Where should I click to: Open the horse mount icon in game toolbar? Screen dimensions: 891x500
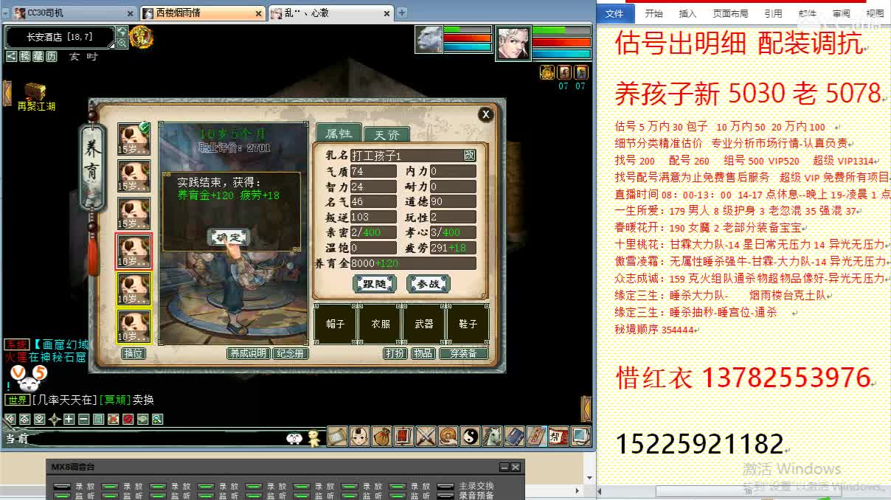[492, 437]
